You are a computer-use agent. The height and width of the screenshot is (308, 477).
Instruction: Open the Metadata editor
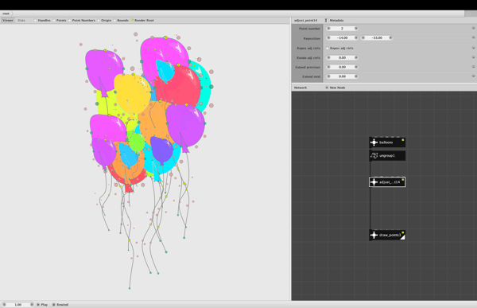click(335, 21)
